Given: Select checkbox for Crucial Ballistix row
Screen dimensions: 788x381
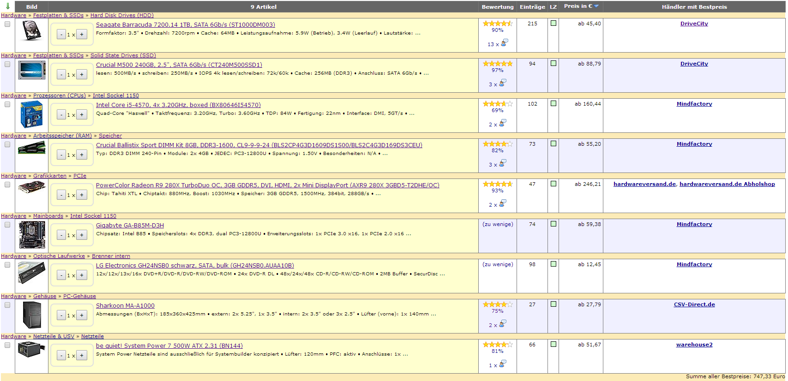Looking at the screenshot, I should point(7,144).
